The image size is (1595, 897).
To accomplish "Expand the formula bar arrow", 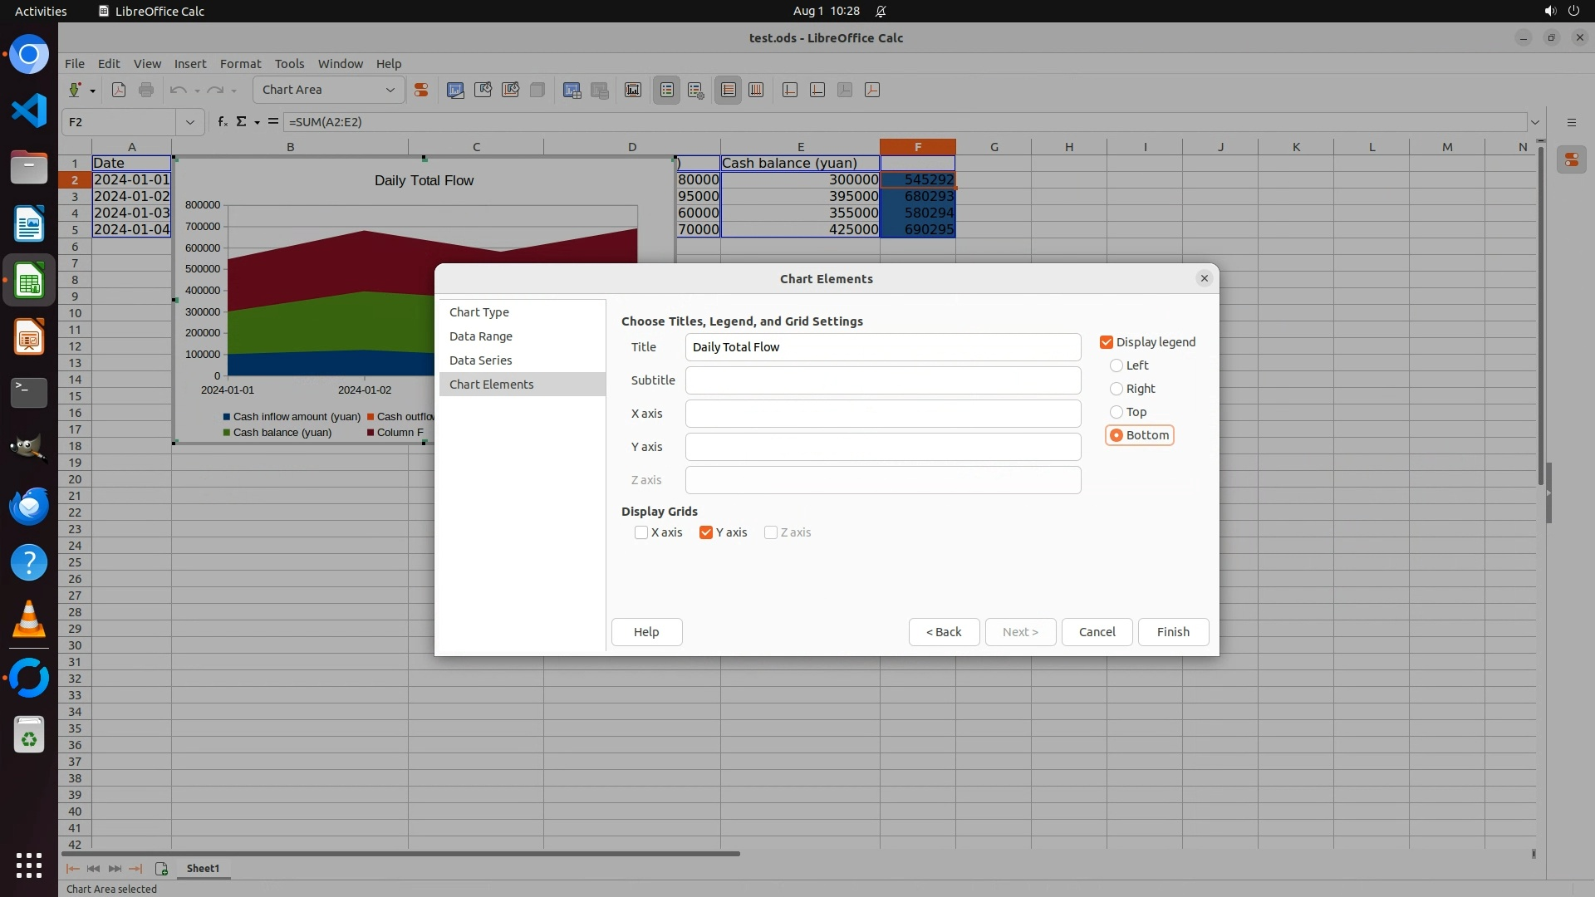I will pyautogui.click(x=1535, y=122).
